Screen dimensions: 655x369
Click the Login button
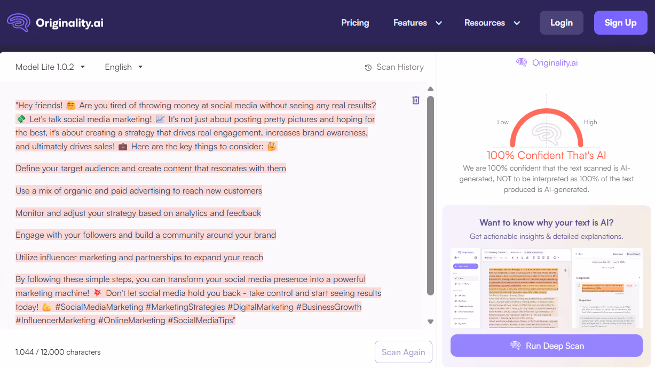click(x=562, y=23)
